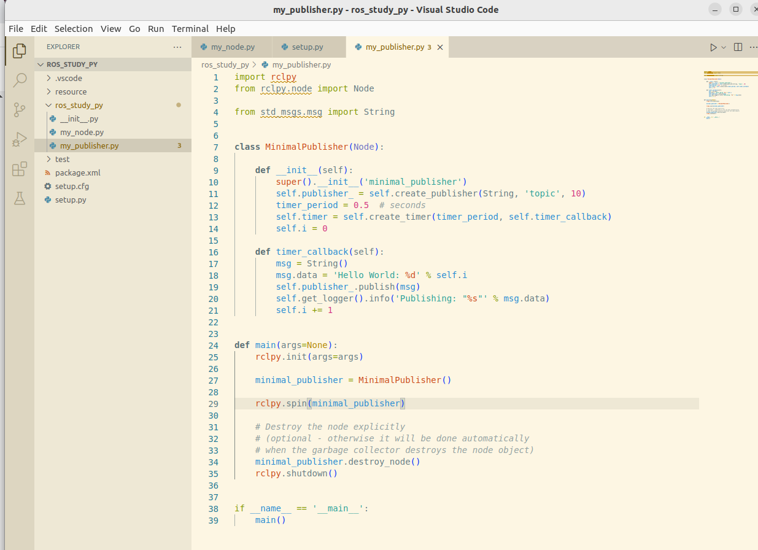The width and height of the screenshot is (758, 550).
Task: Open setup.cfg in the explorer
Action: 113,186
